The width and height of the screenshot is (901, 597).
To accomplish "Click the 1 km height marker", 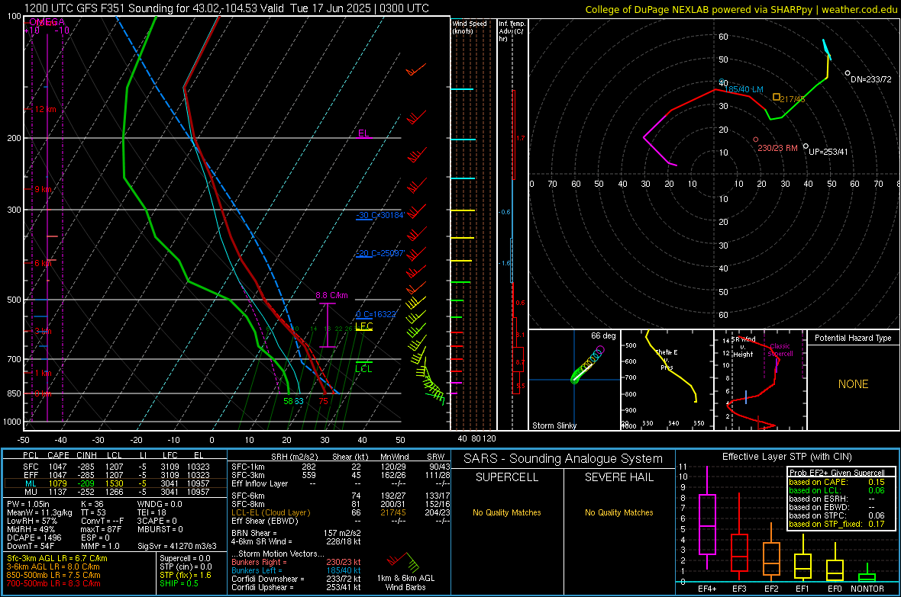I will pos(43,373).
